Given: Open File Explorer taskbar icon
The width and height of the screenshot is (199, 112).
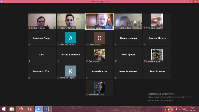Looking at the screenshot, I should coord(12,109).
